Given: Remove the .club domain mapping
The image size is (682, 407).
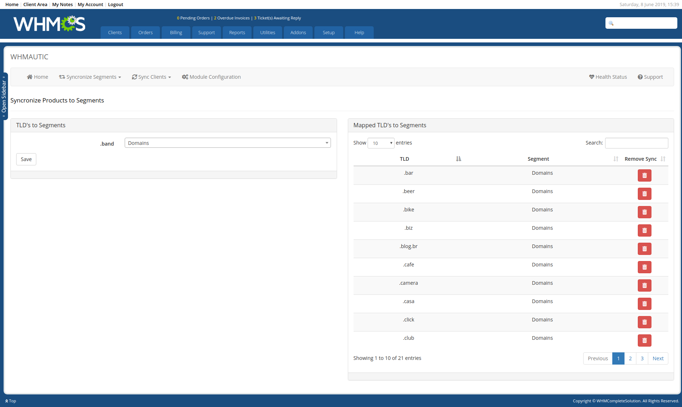Looking at the screenshot, I should coord(644,340).
